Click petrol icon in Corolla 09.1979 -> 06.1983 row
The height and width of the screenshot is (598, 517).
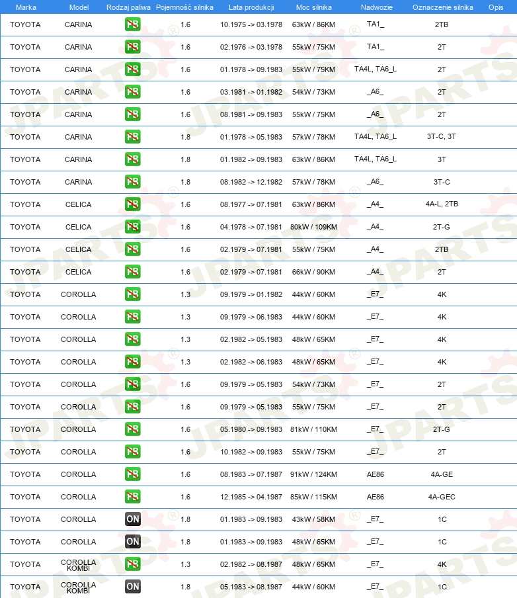click(133, 318)
